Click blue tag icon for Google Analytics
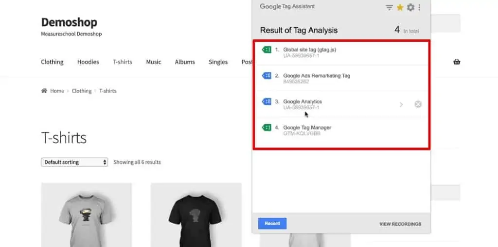 coord(267,101)
